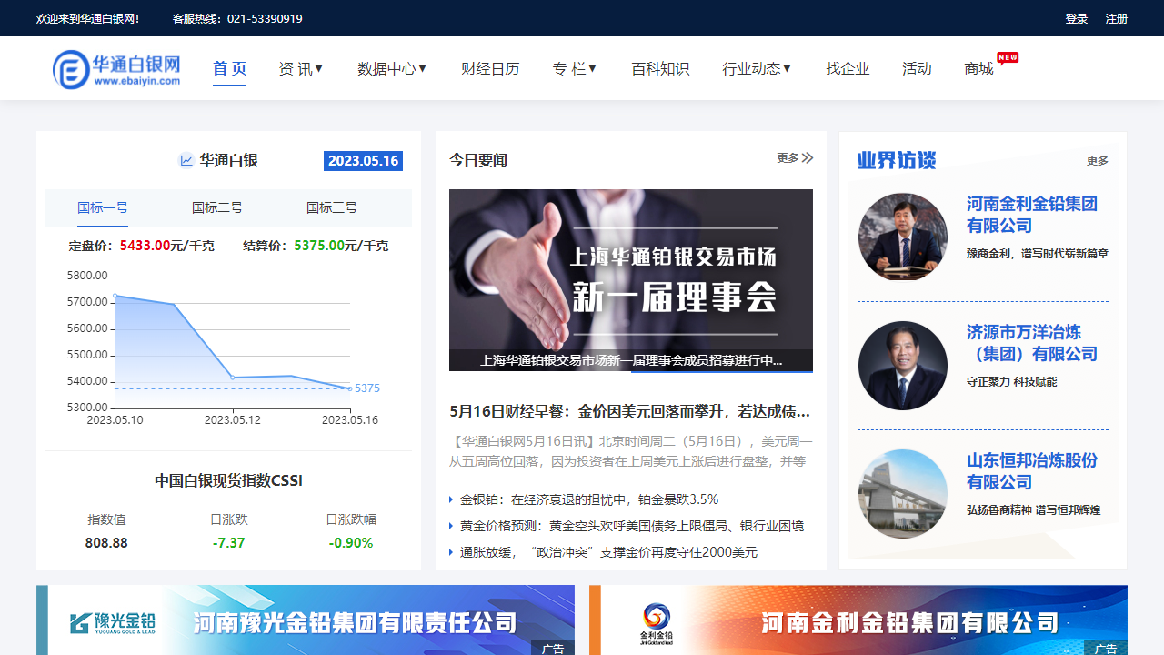Click the 河南豫光金铅集团 banner ad

306,620
